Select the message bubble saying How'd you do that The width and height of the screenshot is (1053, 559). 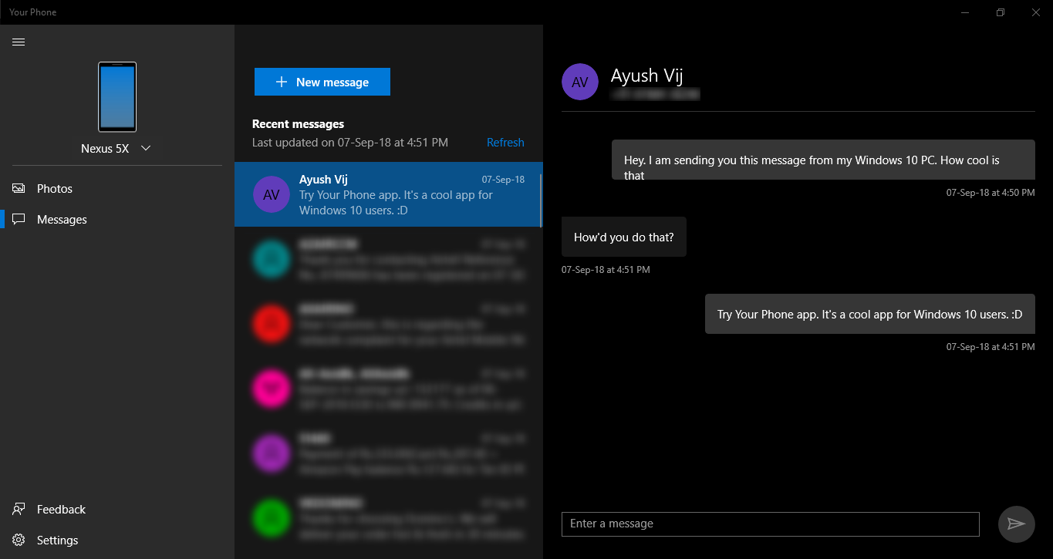623,237
